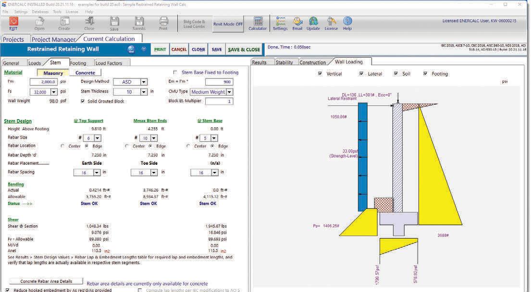
Task: Open the Databases menu
Action: point(40,12)
